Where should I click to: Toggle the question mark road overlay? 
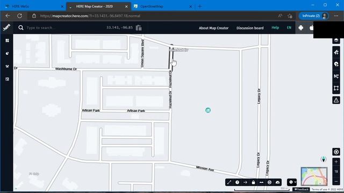coord(237,182)
